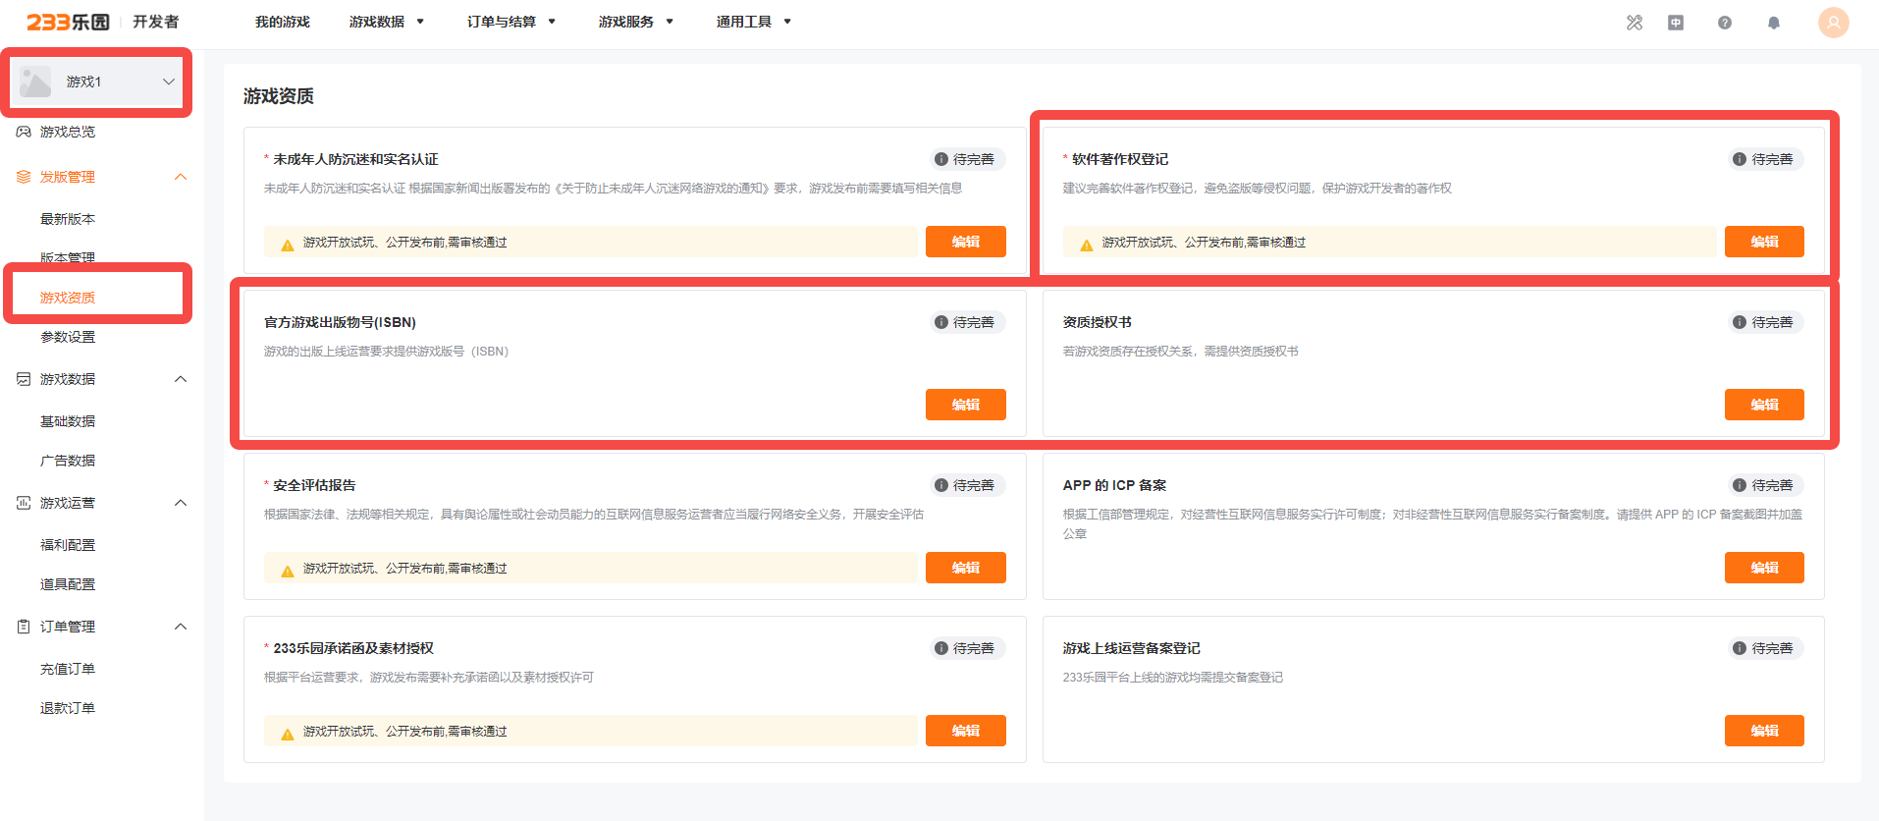Viewport: 1879px width, 821px height.
Task: Click the 开发者 label beside logo
Action: 156,22
